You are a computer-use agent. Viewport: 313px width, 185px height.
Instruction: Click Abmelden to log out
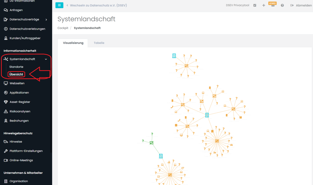pyautogui.click(x=301, y=5)
